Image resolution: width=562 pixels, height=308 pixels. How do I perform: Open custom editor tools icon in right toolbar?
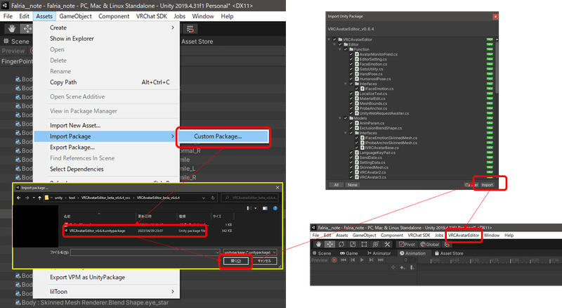point(387,245)
